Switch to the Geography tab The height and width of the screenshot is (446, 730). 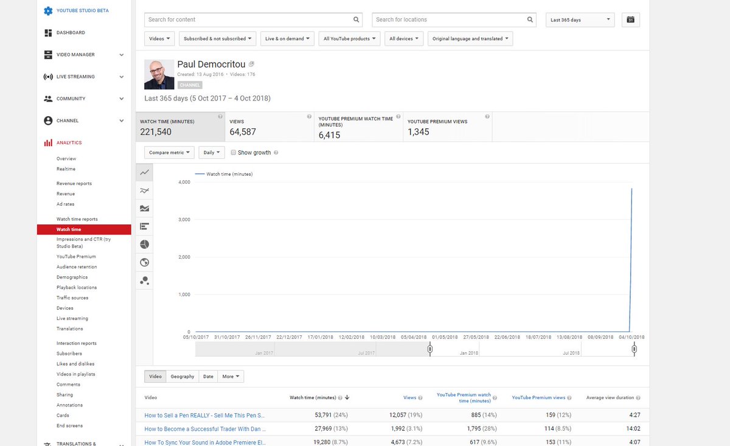pos(182,377)
